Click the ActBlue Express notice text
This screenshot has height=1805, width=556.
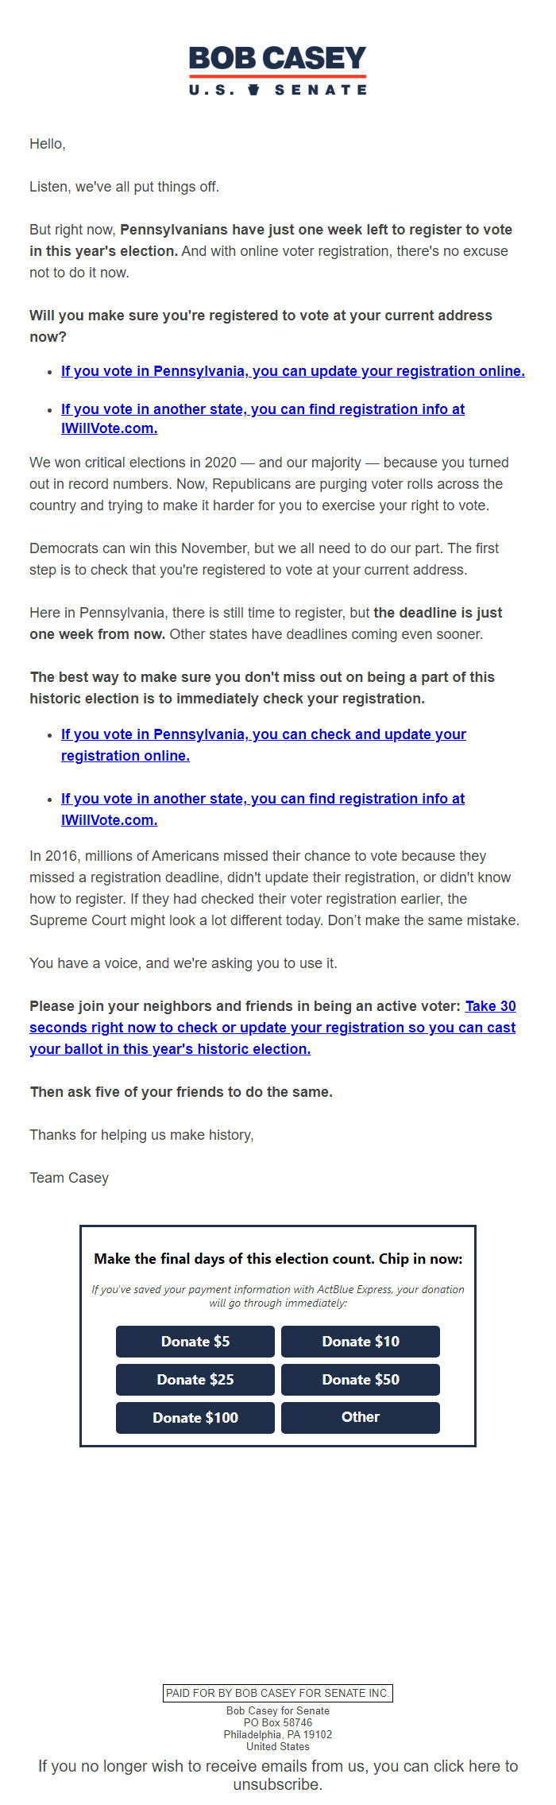(277, 1296)
